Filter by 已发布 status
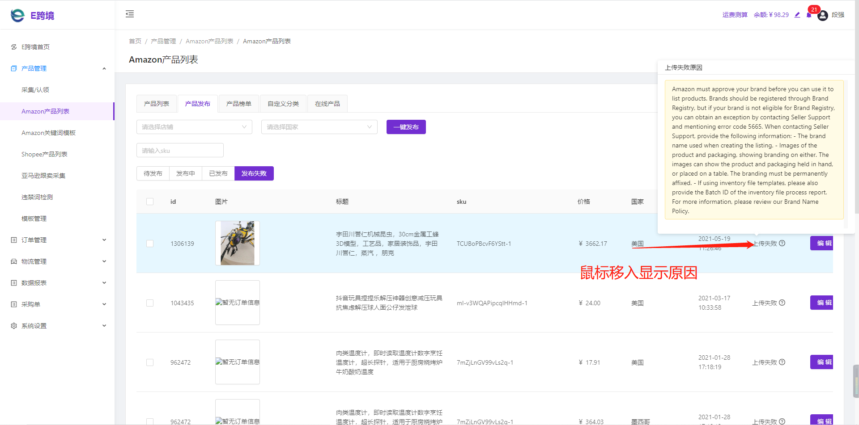The width and height of the screenshot is (859, 425). point(218,173)
